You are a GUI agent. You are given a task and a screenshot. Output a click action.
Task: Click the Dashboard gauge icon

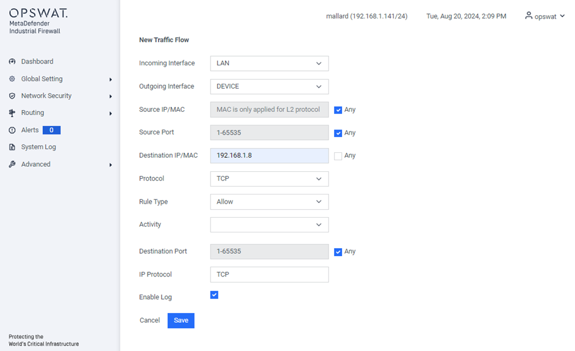[x=12, y=62]
